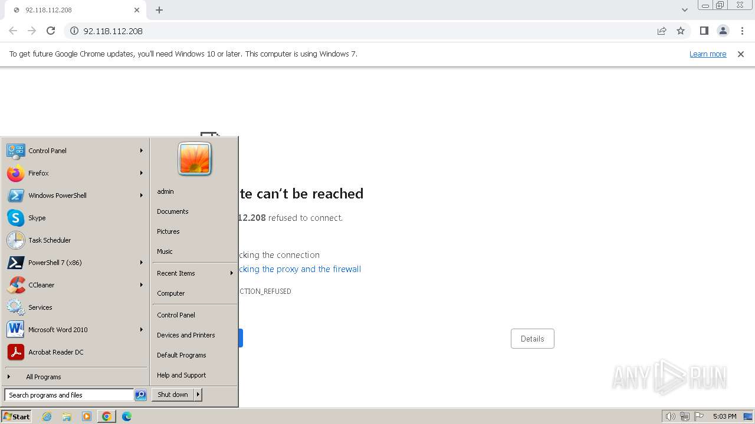Open the Action Center flag icon
Viewport: 755px width, 424px height.
coord(699,416)
